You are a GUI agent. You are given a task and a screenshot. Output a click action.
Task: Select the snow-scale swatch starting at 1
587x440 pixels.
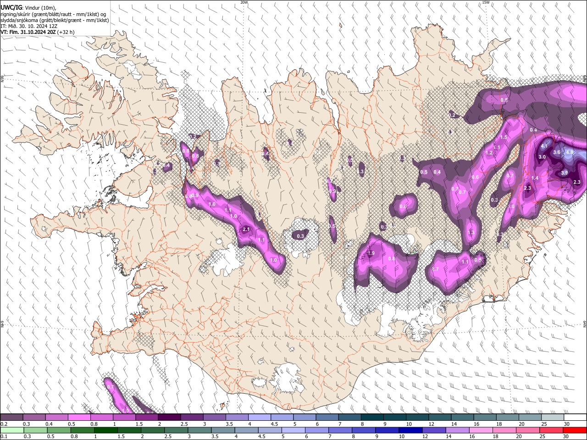[124, 418]
